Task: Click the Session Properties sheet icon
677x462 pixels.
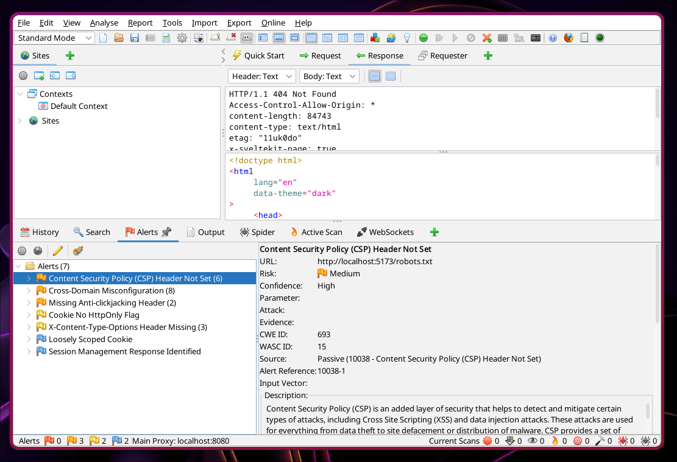Action: pyautogui.click(x=166, y=38)
